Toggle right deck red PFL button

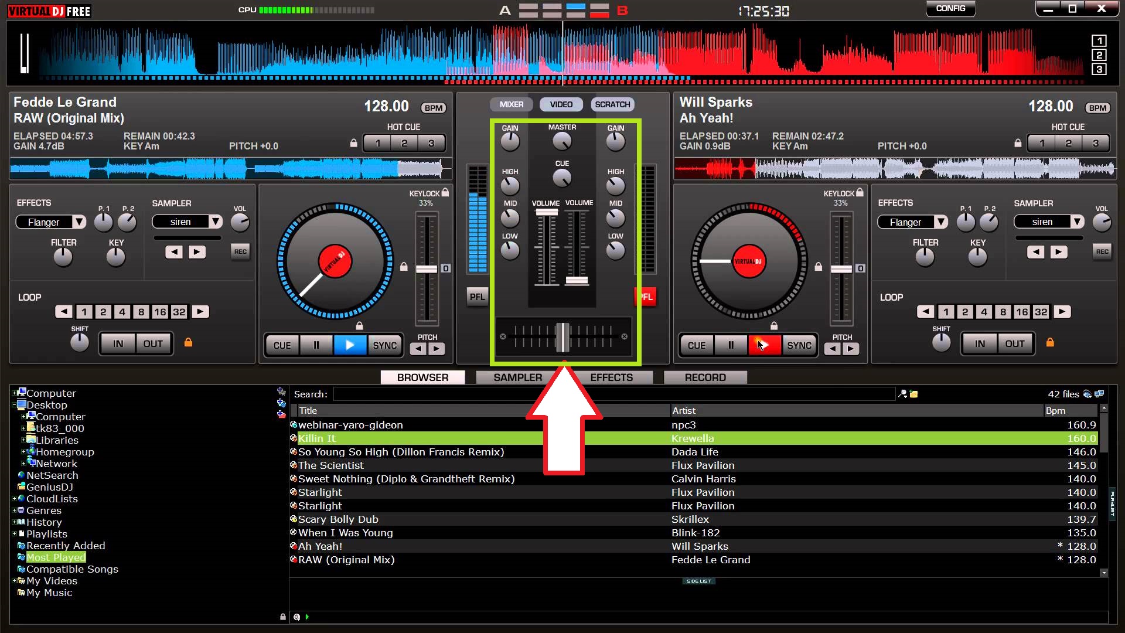click(646, 297)
